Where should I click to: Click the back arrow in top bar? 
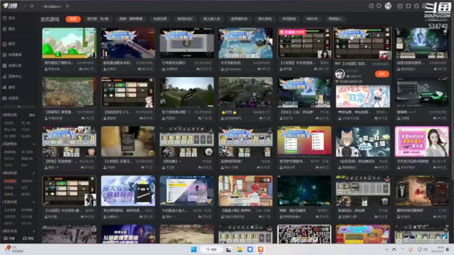[25, 6]
